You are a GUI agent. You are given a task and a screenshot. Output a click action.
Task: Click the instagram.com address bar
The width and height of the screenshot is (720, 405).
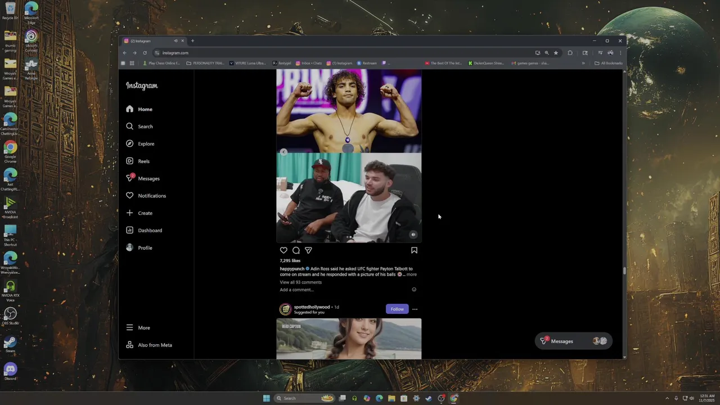tap(343, 53)
